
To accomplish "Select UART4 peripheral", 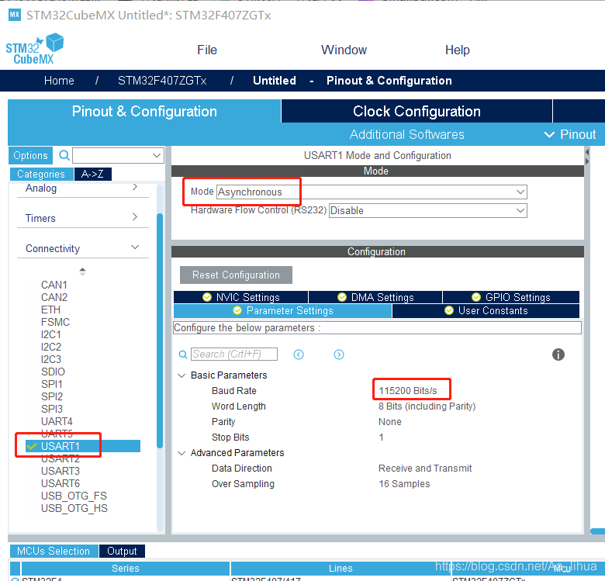I will [x=57, y=421].
